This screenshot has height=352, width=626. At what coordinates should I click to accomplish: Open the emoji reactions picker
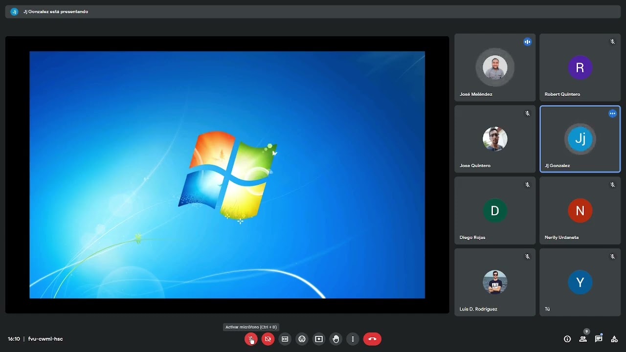pyautogui.click(x=302, y=339)
